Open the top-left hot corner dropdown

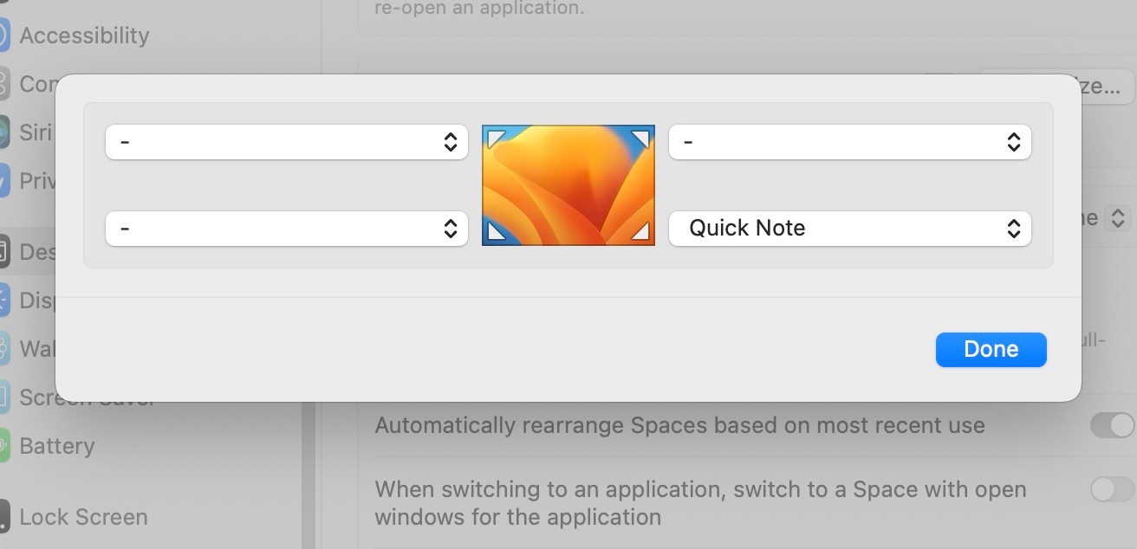(x=287, y=142)
